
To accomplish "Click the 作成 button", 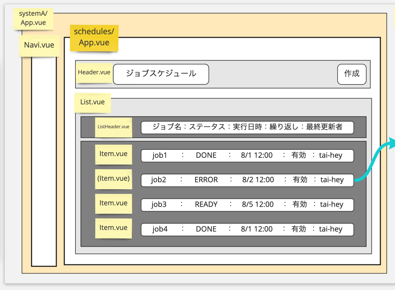I will pos(352,74).
